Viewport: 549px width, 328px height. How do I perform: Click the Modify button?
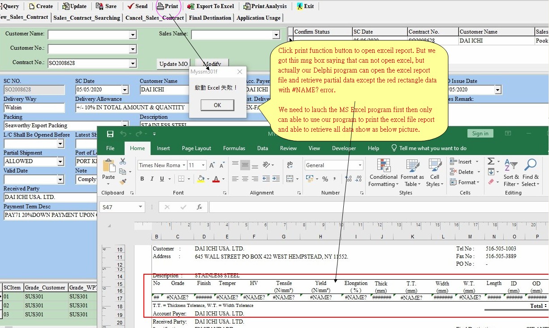(212, 64)
